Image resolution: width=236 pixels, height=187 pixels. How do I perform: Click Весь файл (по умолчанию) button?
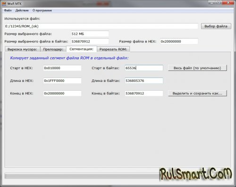click(197, 68)
